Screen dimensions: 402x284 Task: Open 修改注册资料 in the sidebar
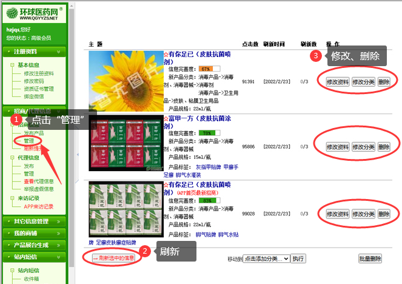coord(39,73)
